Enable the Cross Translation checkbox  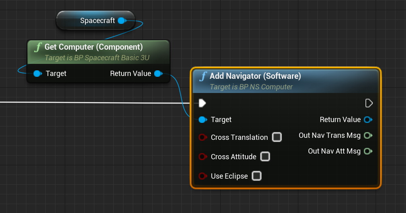(277, 137)
